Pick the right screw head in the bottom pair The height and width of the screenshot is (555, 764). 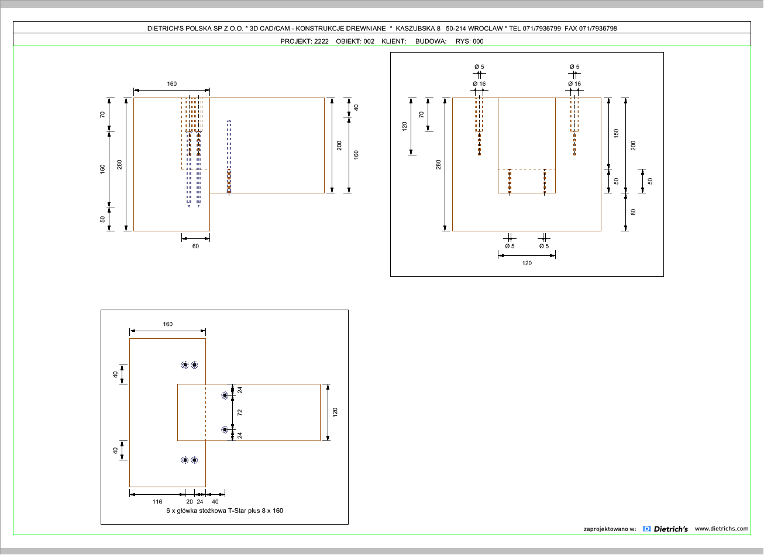[x=195, y=460]
